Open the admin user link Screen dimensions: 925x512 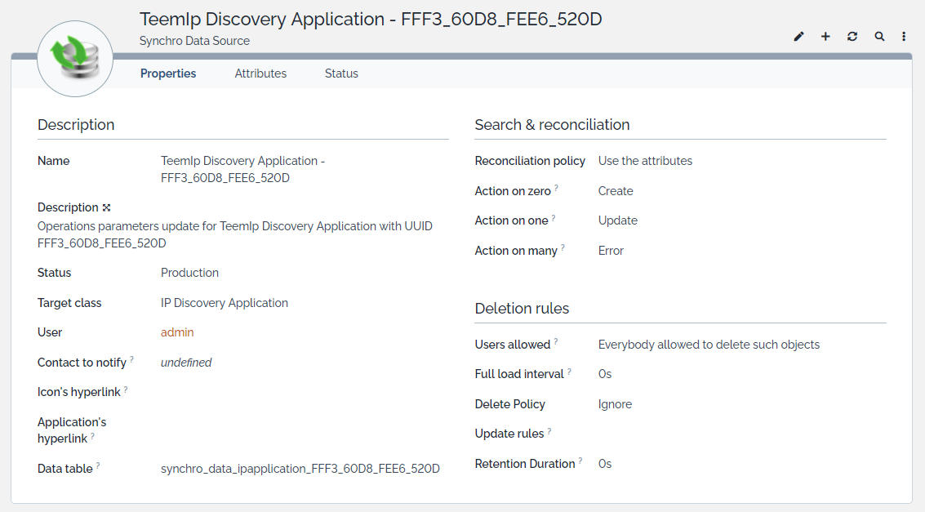(177, 332)
